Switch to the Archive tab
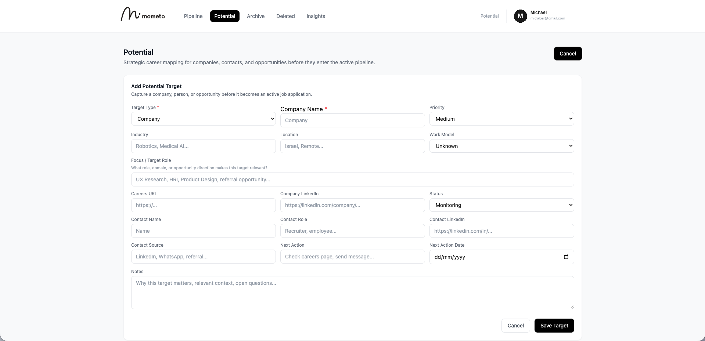 pyautogui.click(x=256, y=16)
